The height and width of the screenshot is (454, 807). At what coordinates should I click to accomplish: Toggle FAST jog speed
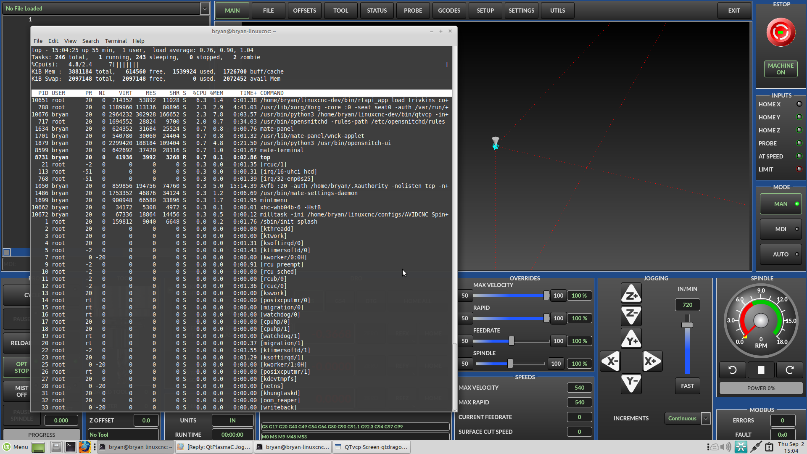pos(687,386)
